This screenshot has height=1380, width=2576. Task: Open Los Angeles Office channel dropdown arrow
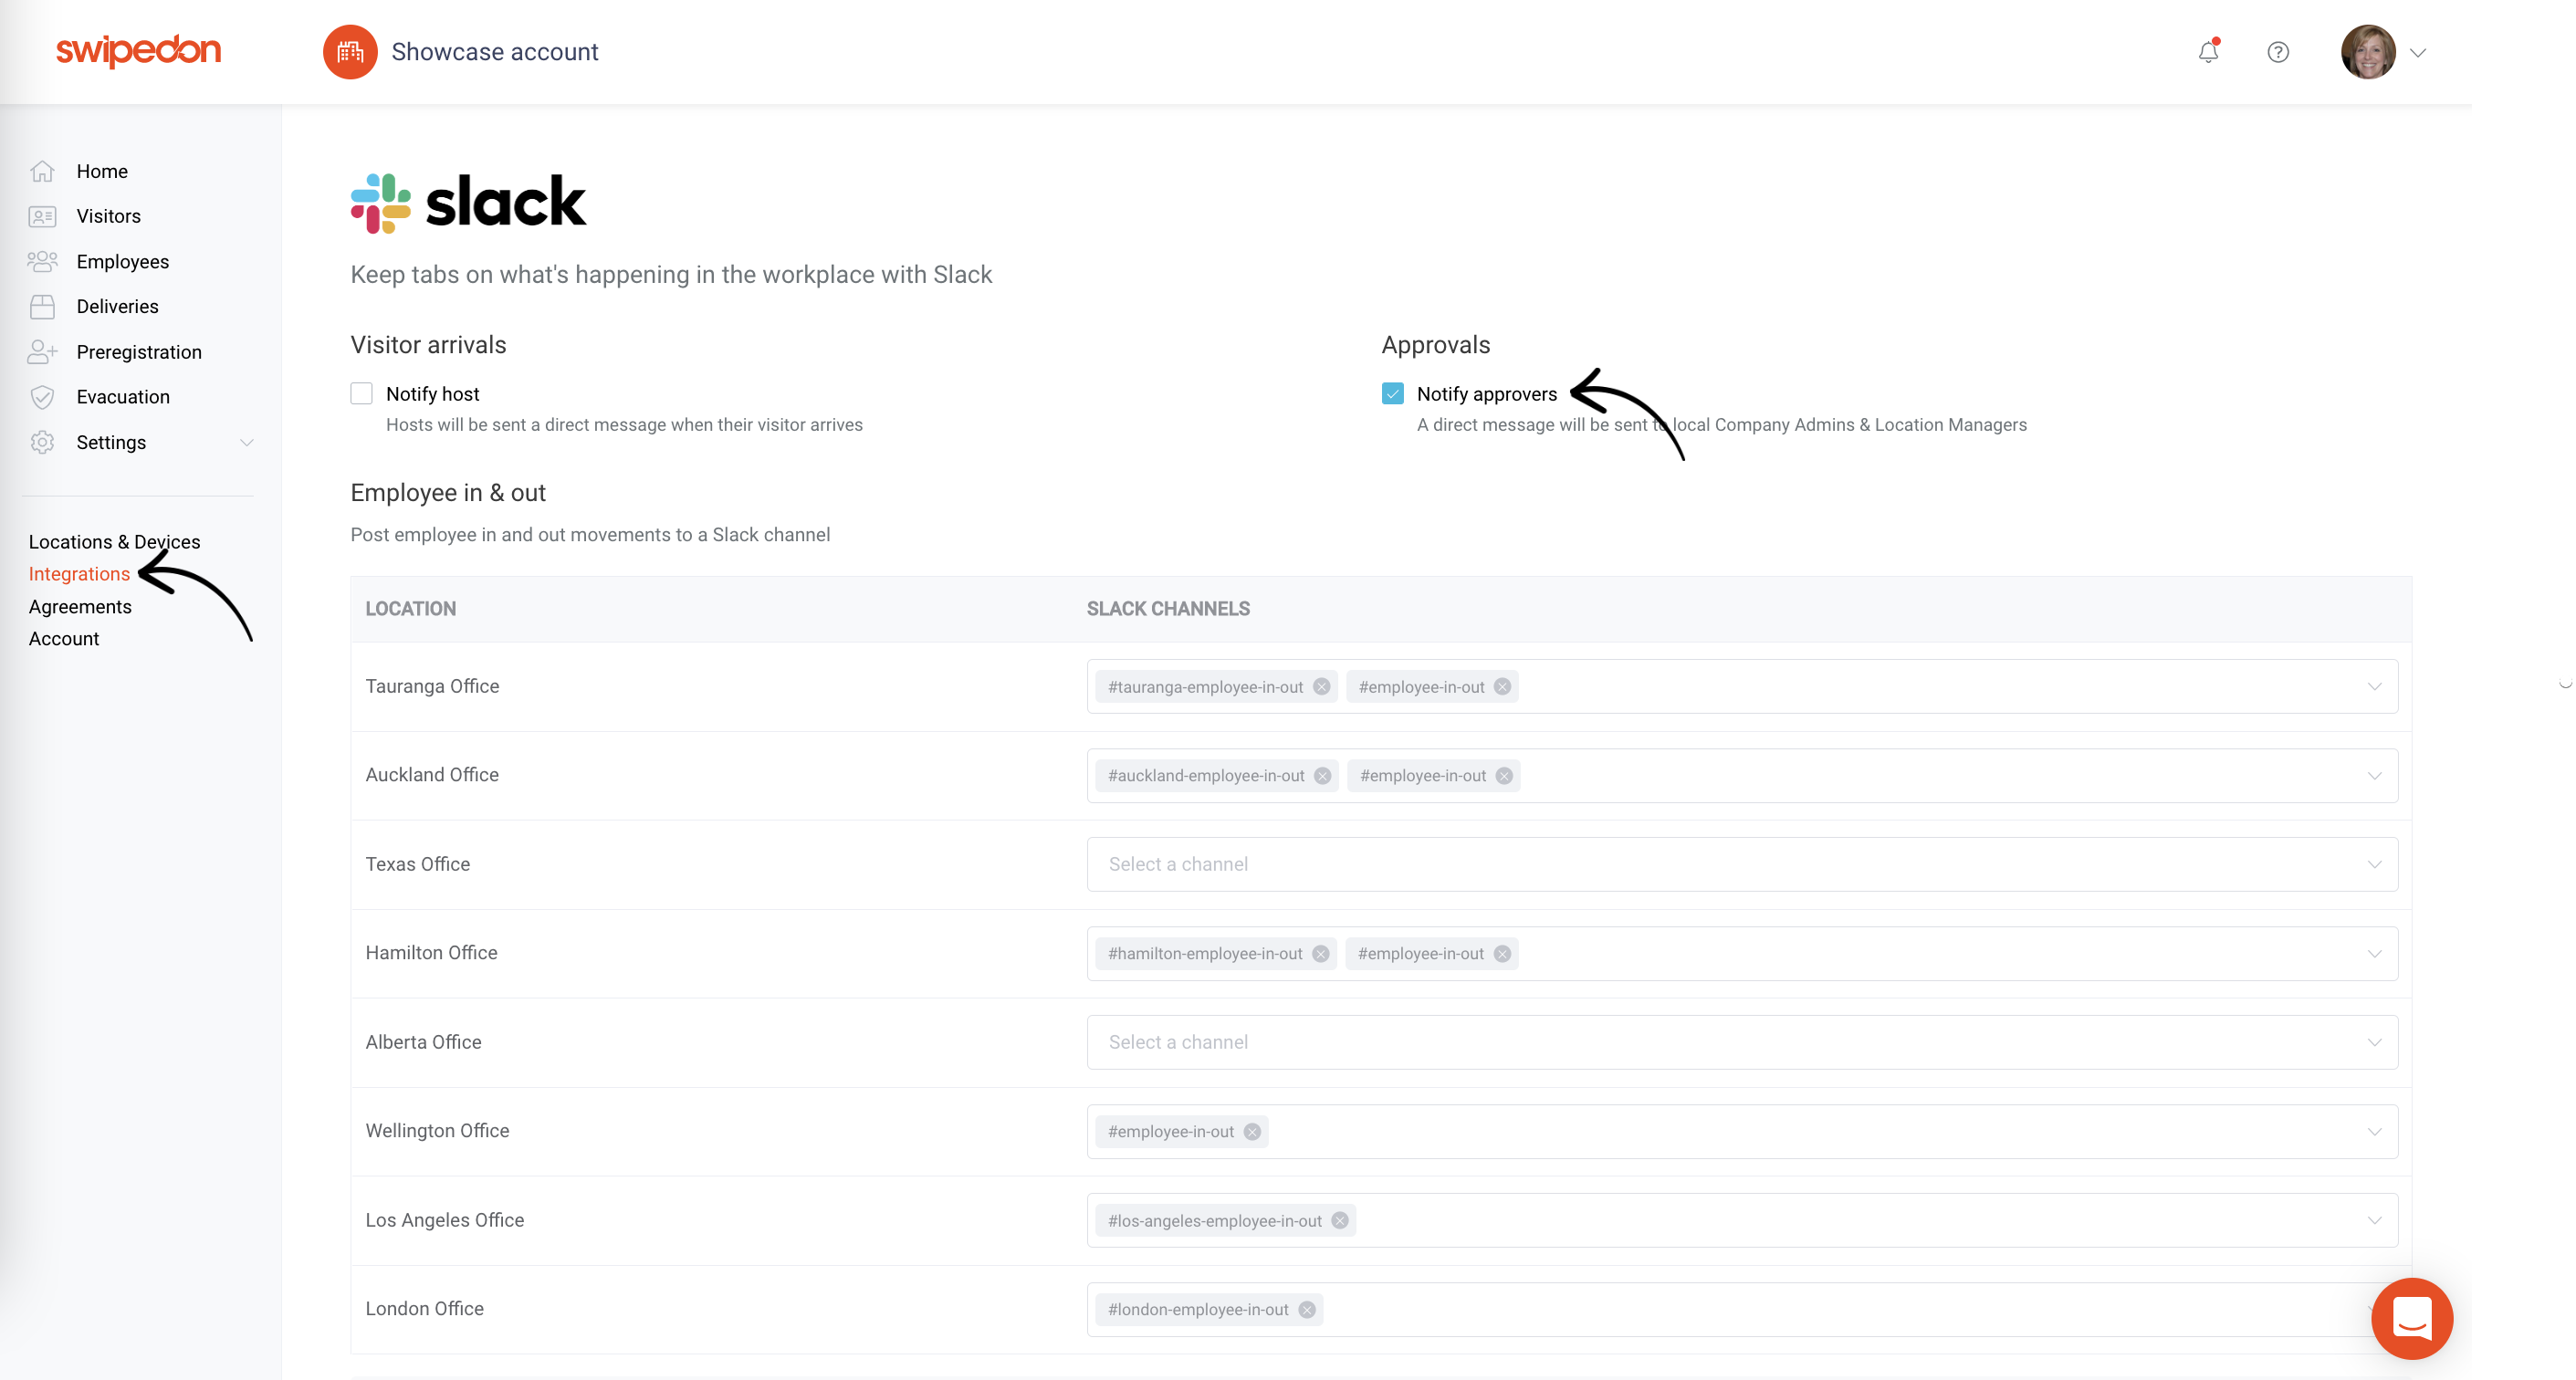pyautogui.click(x=2374, y=1220)
